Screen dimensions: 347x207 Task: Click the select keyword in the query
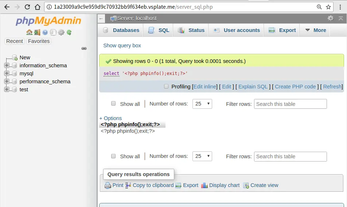[111, 73]
